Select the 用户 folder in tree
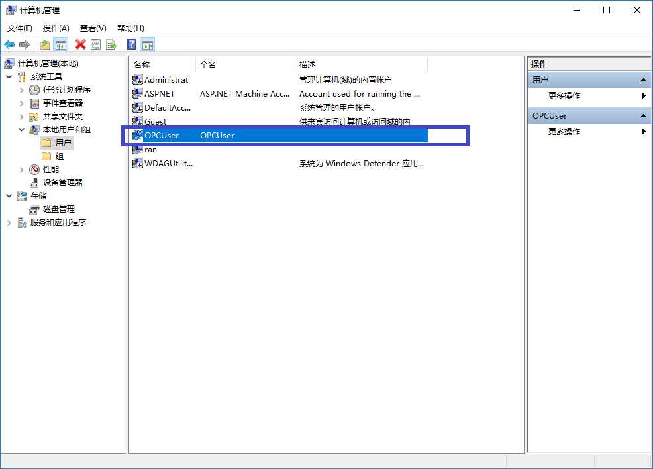The image size is (653, 469). (58, 143)
